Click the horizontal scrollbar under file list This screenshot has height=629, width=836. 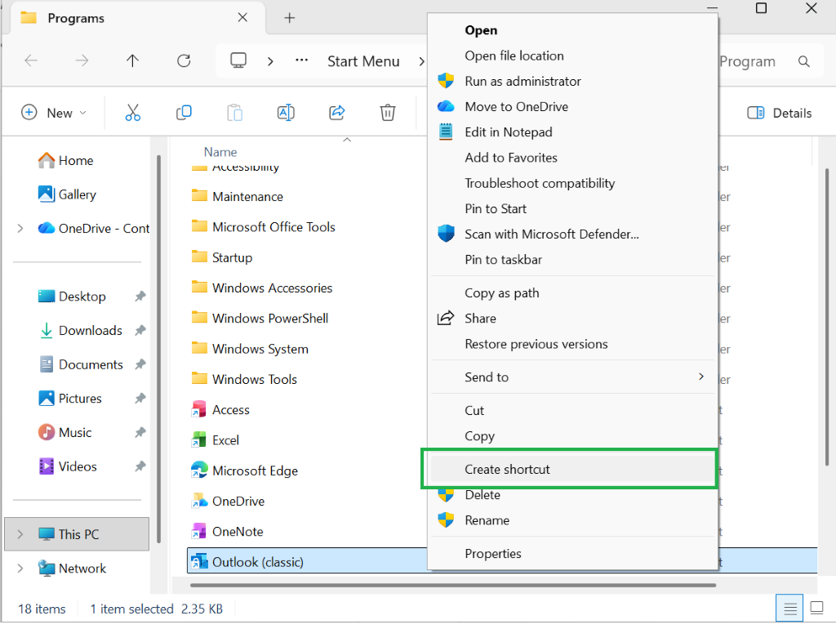tap(452, 585)
